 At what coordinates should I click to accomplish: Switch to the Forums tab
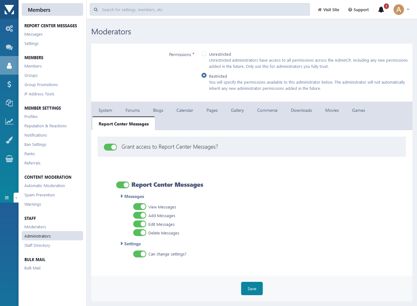133,111
